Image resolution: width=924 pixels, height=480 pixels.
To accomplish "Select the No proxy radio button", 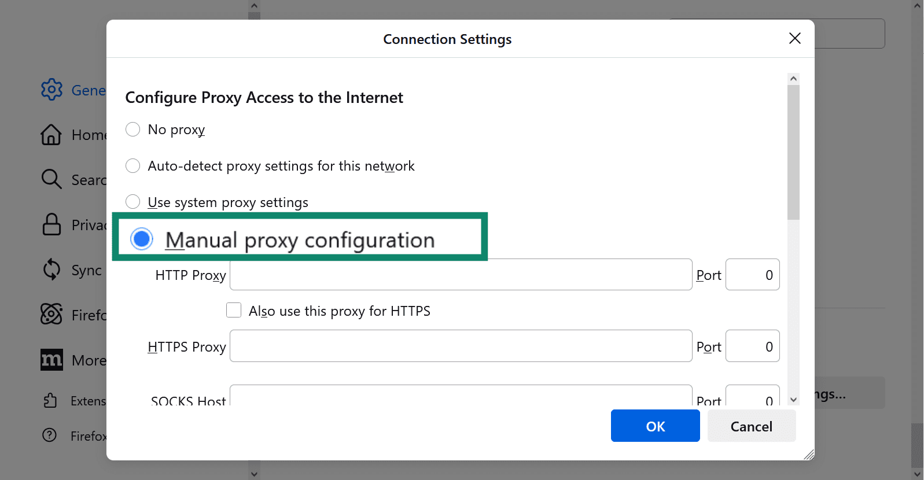I will click(133, 130).
